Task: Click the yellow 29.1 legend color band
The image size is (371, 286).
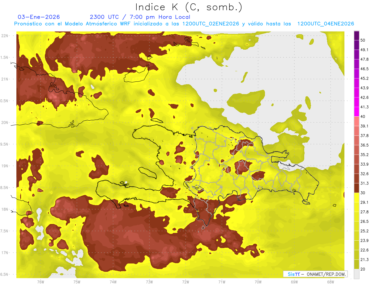Action: [x=356, y=197]
